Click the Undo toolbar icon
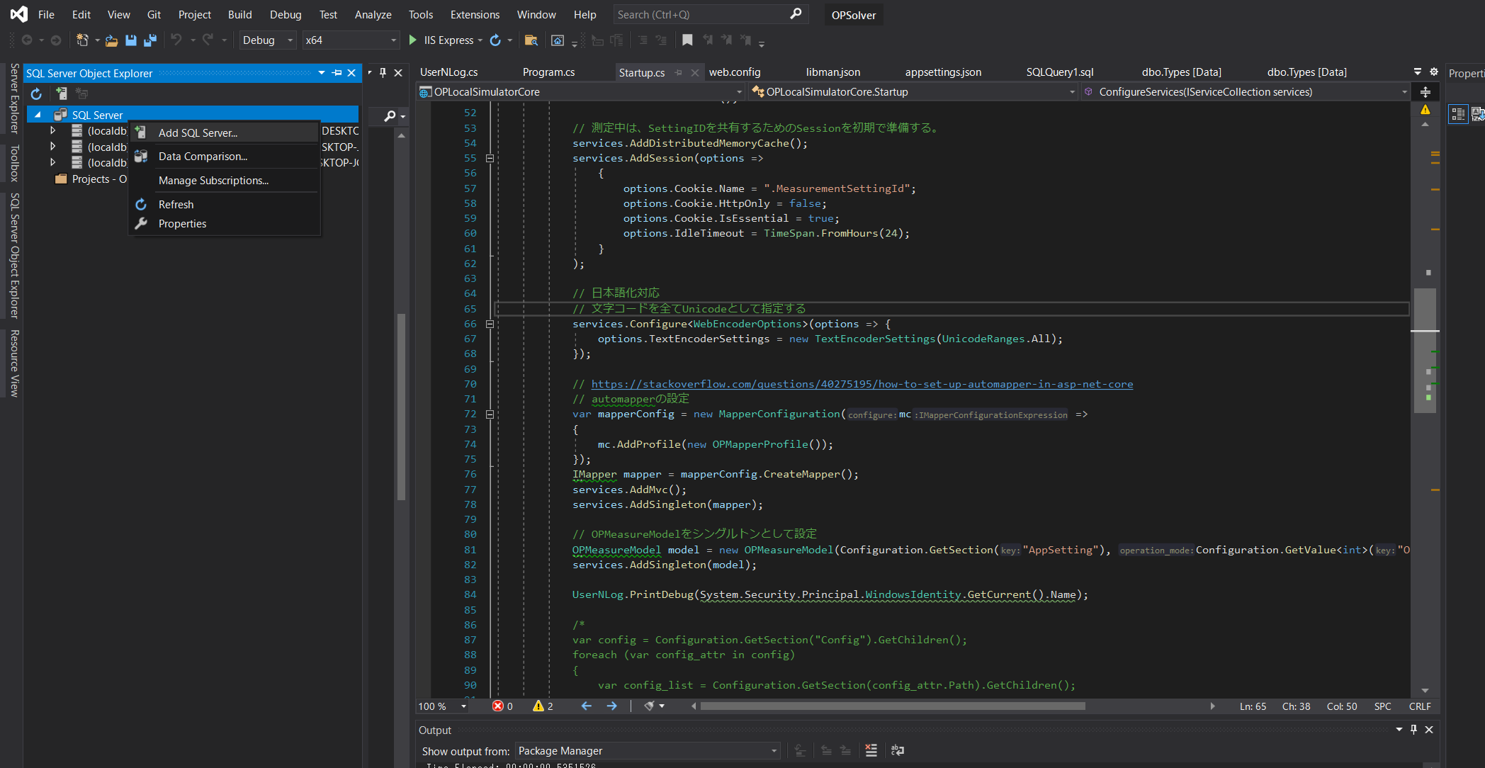The image size is (1485, 768). coord(176,40)
